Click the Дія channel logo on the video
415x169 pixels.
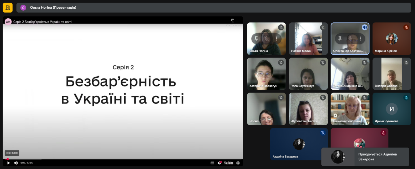[x=8, y=22]
